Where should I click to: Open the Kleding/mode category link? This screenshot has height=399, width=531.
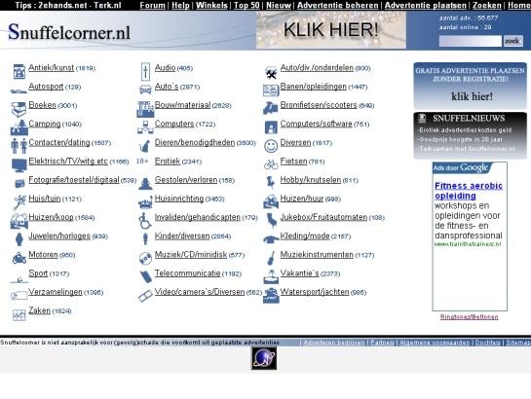305,236
